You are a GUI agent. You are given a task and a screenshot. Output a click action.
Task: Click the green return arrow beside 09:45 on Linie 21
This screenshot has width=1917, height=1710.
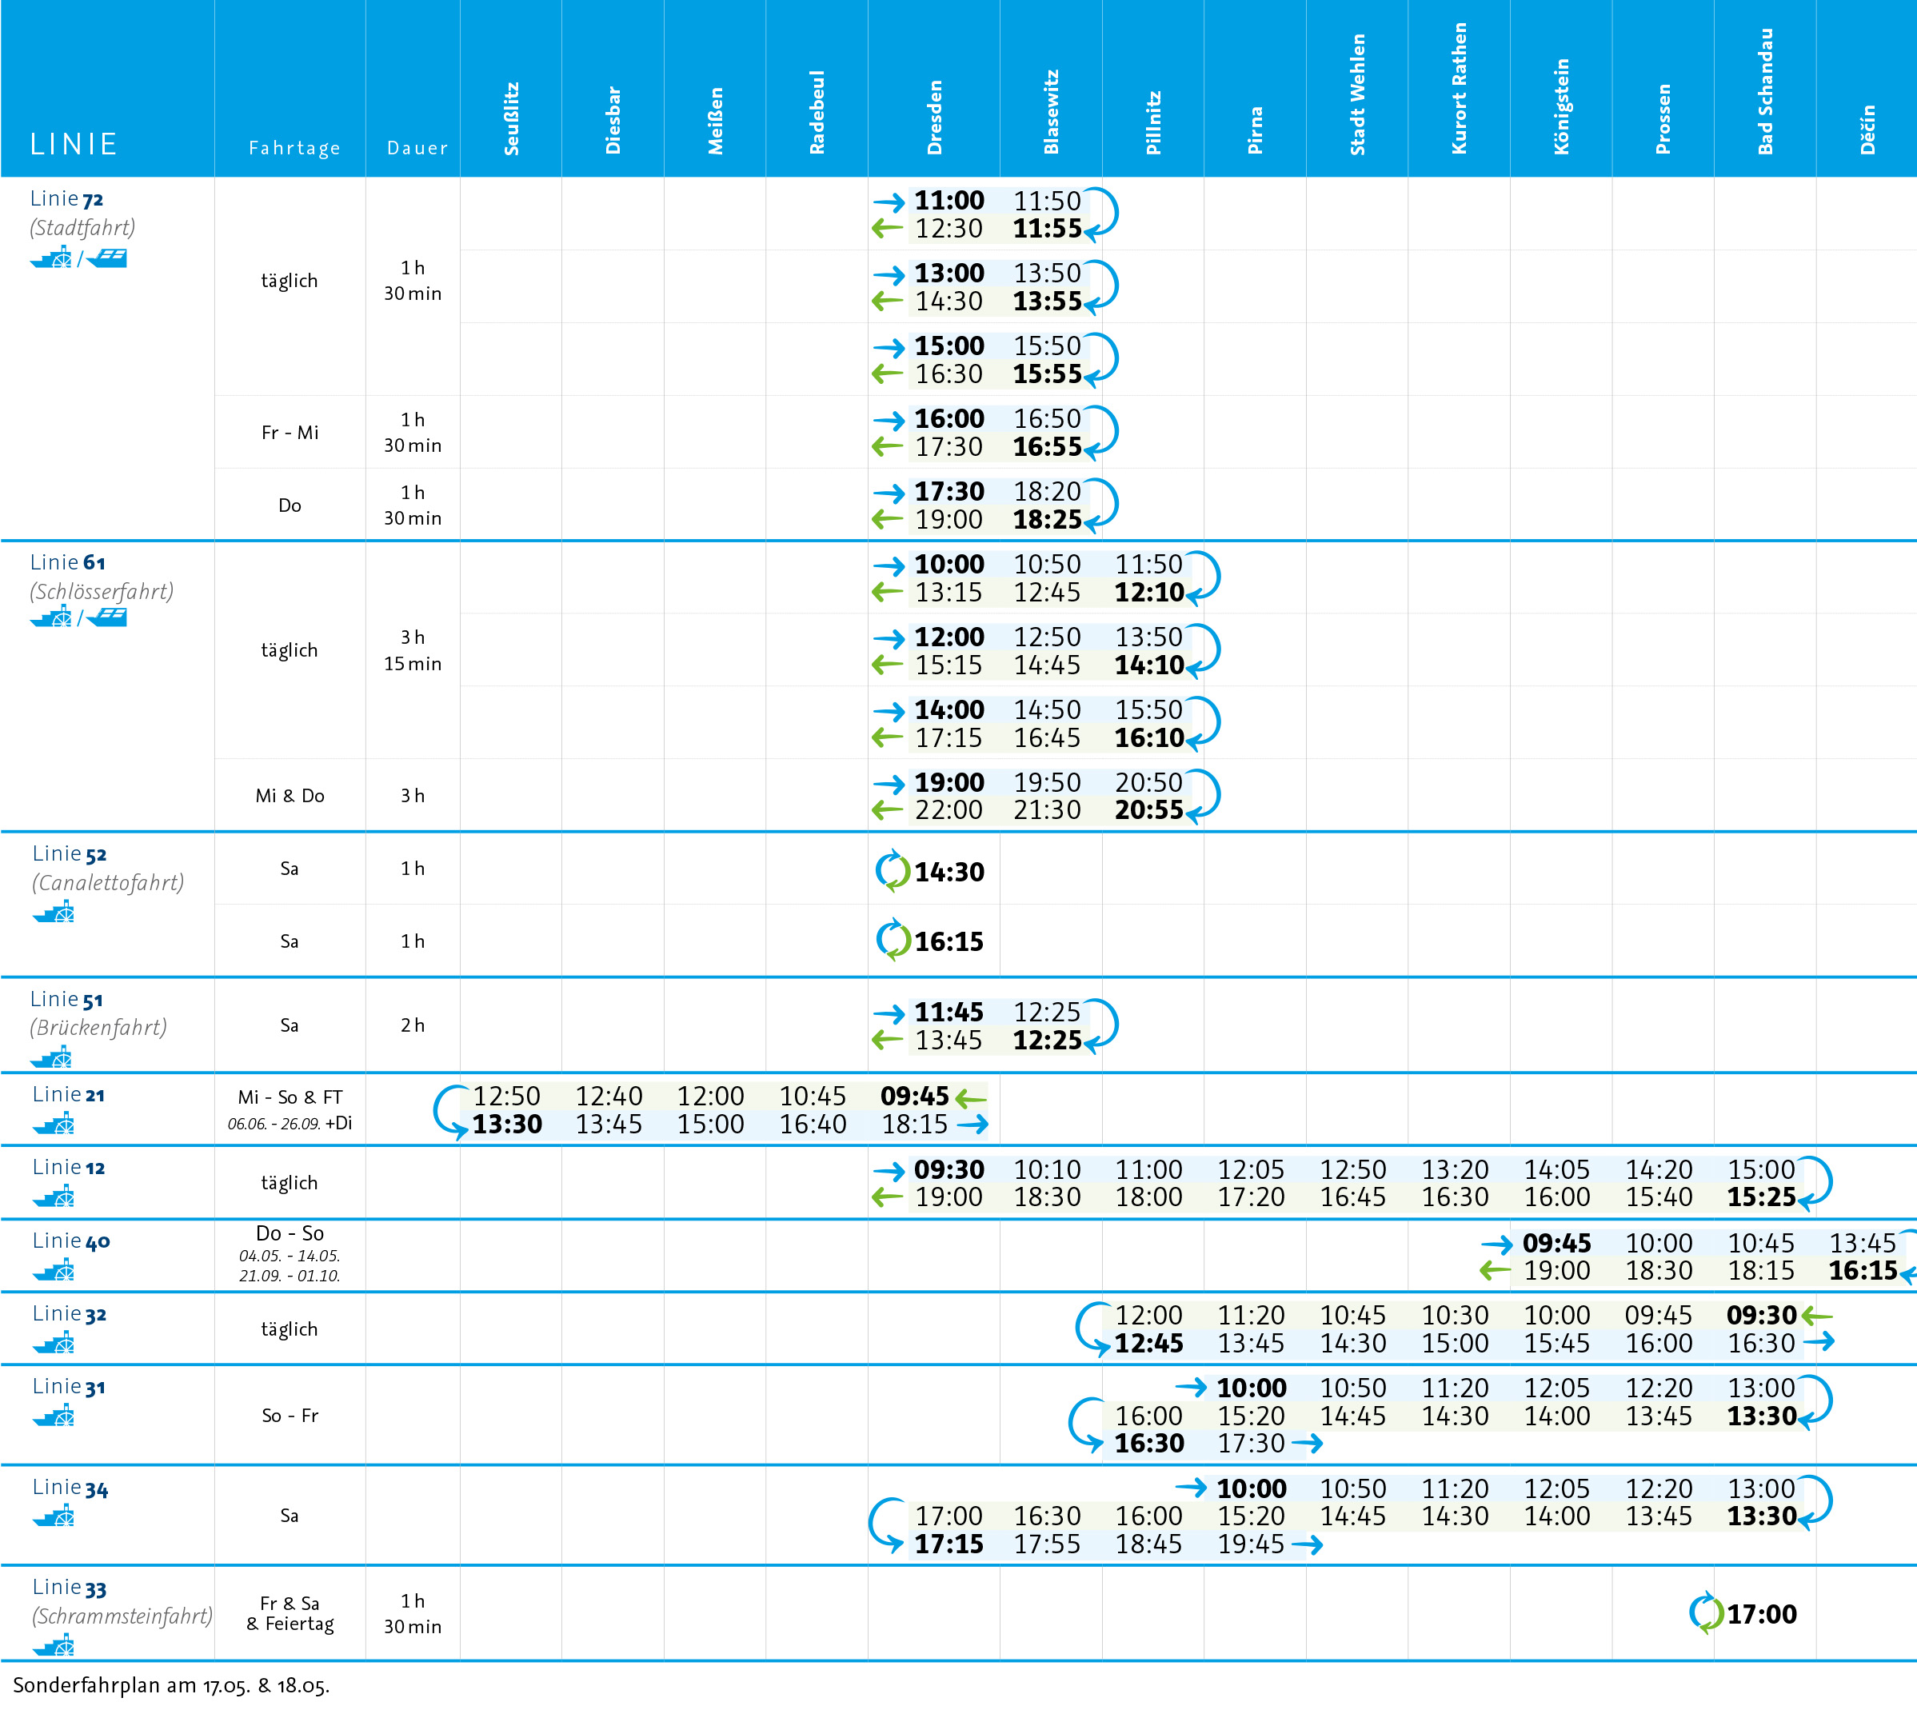(x=971, y=1097)
